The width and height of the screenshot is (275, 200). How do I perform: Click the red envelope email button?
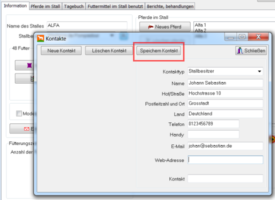point(22,129)
